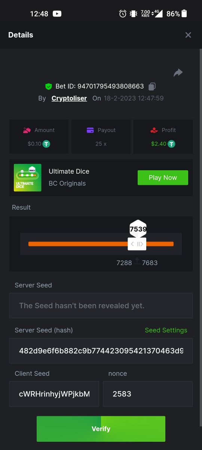The width and height of the screenshot is (202, 450).
Task: Click the red Profit hand icon
Action: [154, 130]
